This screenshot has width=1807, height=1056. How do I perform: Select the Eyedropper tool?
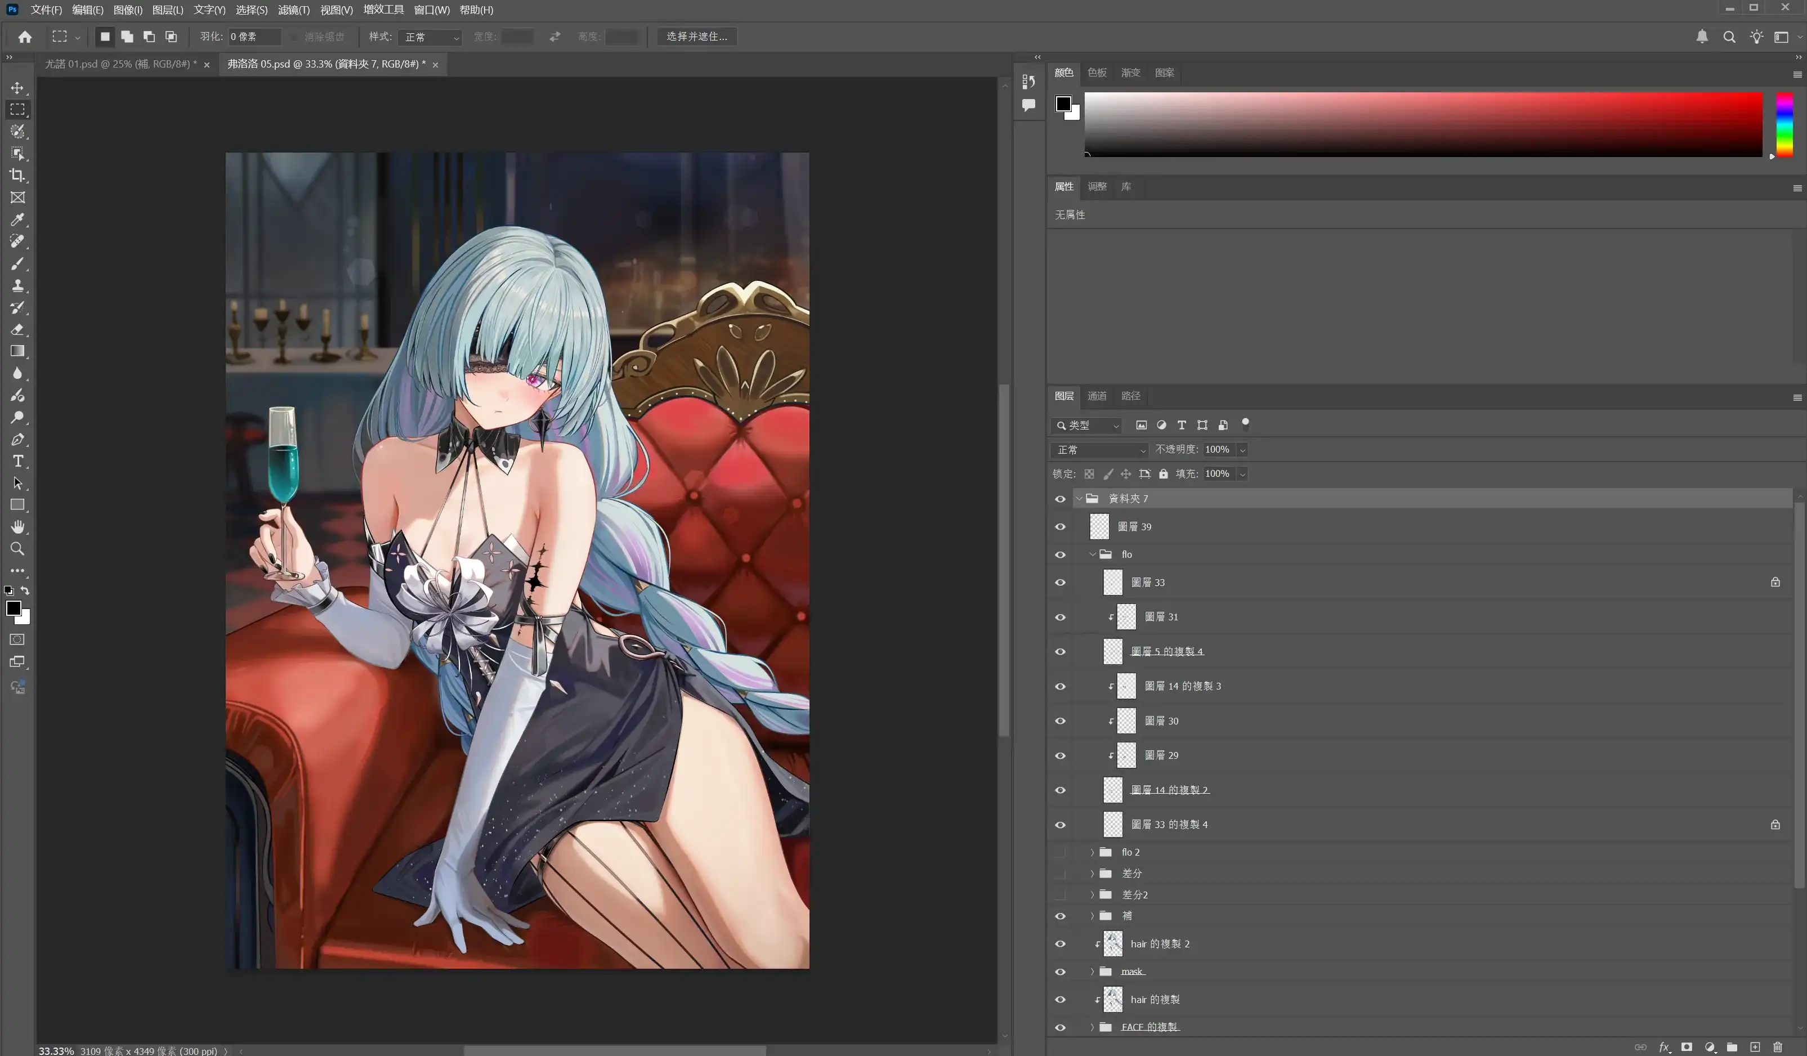coord(17,220)
